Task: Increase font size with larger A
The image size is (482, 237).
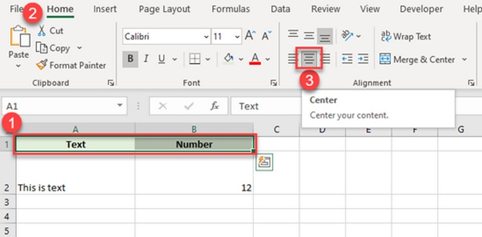Action: point(251,36)
